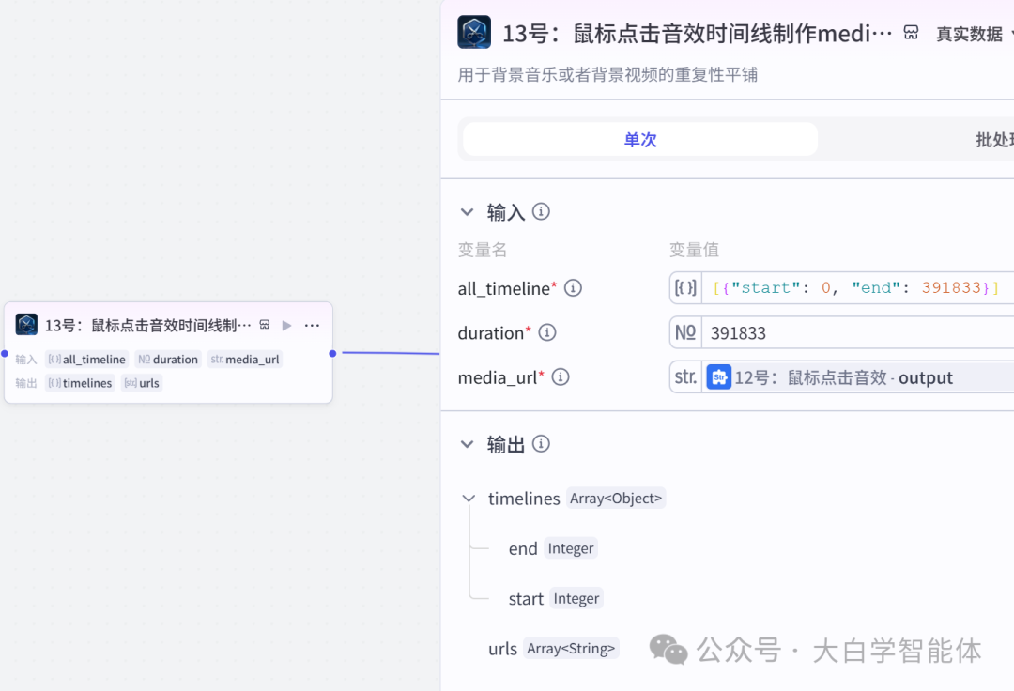
Task: Click the test-run icon on node 13 card
Action: coord(265,325)
